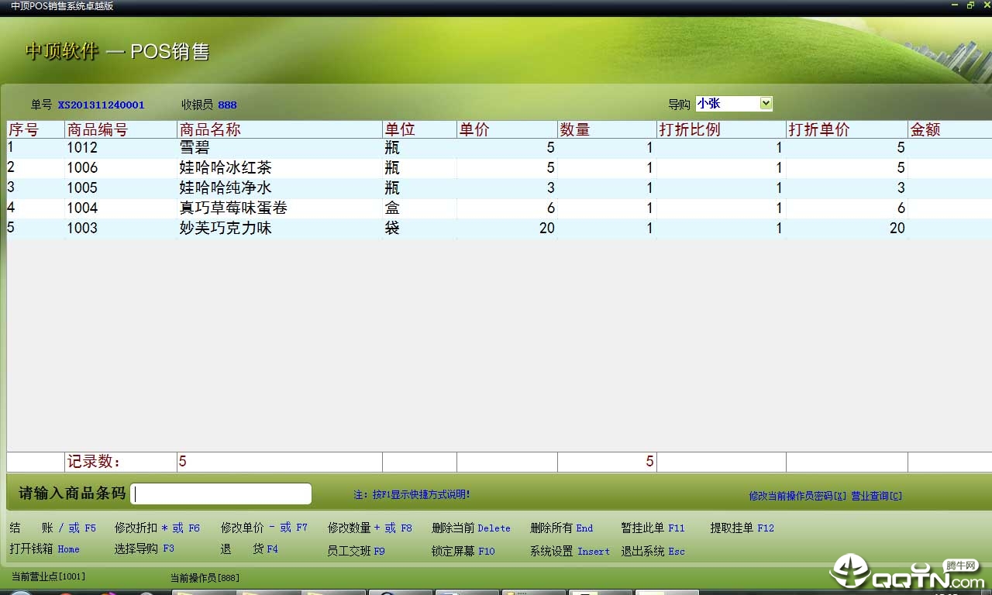Click the 单价 column header
Viewport: 992px width, 595px height.
[x=474, y=130]
